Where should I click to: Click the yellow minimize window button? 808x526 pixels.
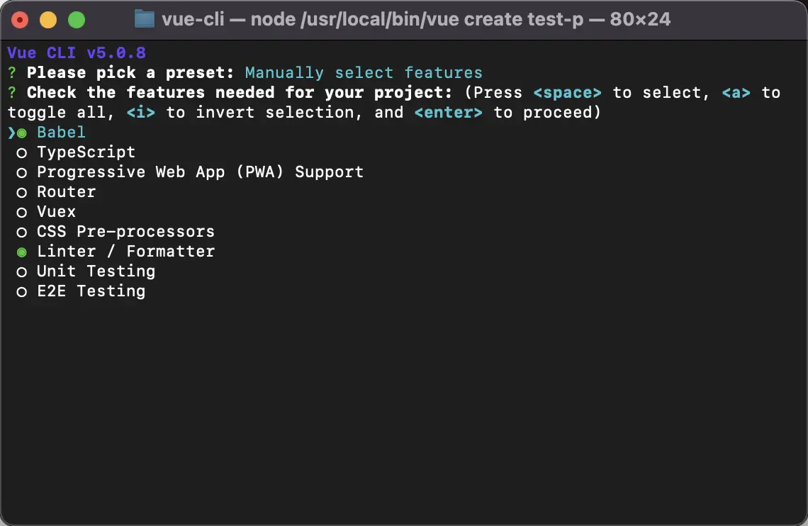47,20
